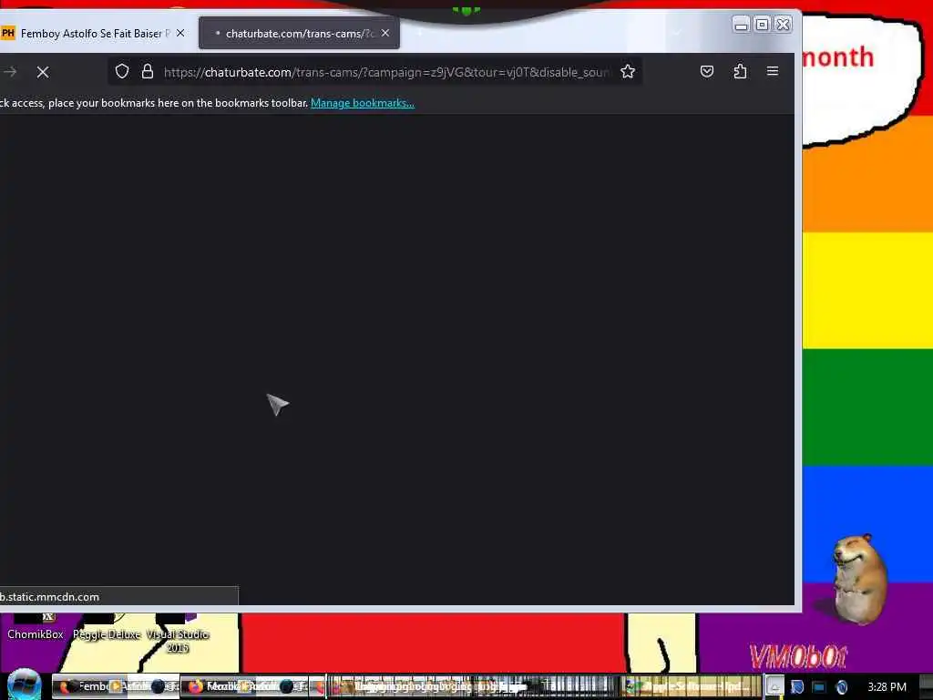The width and height of the screenshot is (933, 700).
Task: Open the Save to Pocket icon
Action: 707,71
